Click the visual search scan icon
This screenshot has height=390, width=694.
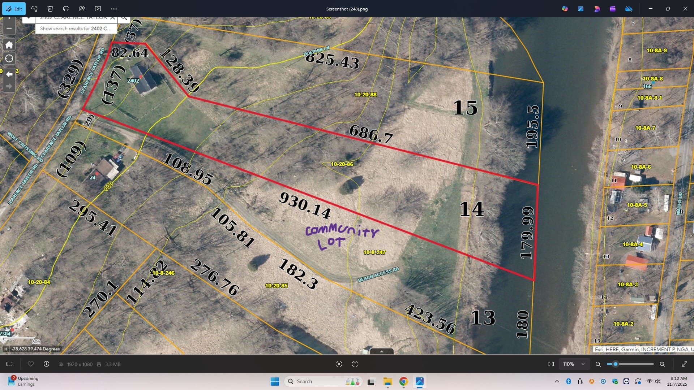339,364
